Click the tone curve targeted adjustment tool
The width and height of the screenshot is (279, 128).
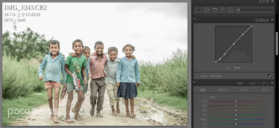point(196,27)
